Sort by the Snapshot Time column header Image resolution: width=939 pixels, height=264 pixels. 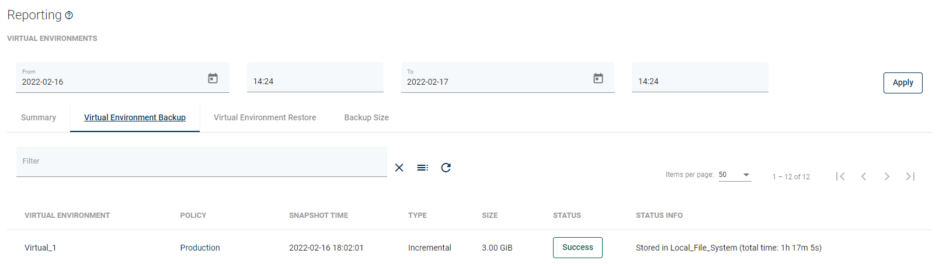pos(318,216)
